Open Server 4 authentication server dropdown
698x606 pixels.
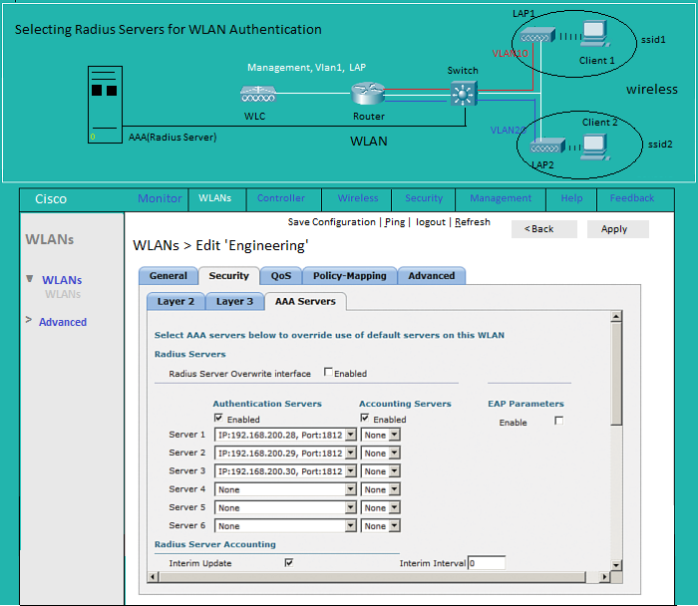click(x=350, y=489)
